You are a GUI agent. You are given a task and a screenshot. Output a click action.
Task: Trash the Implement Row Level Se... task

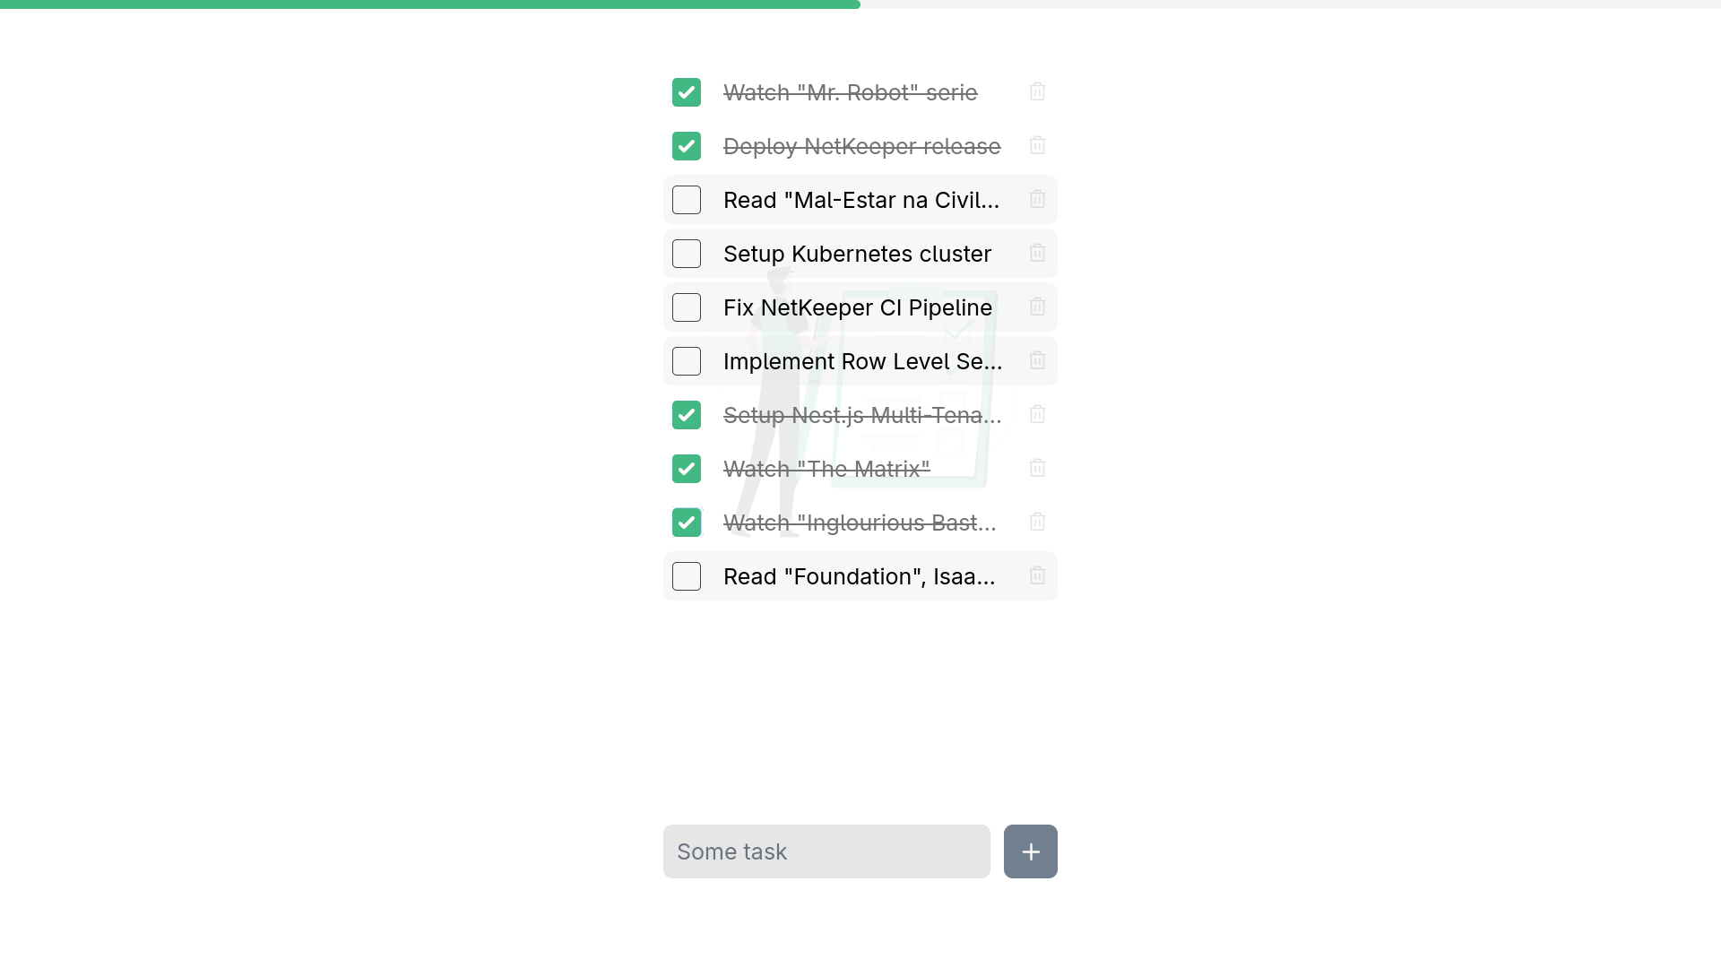tap(1037, 360)
